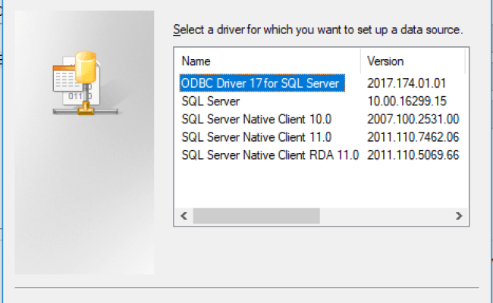
Task: Select SQL Server Native Client RDA 11.0
Action: point(270,155)
